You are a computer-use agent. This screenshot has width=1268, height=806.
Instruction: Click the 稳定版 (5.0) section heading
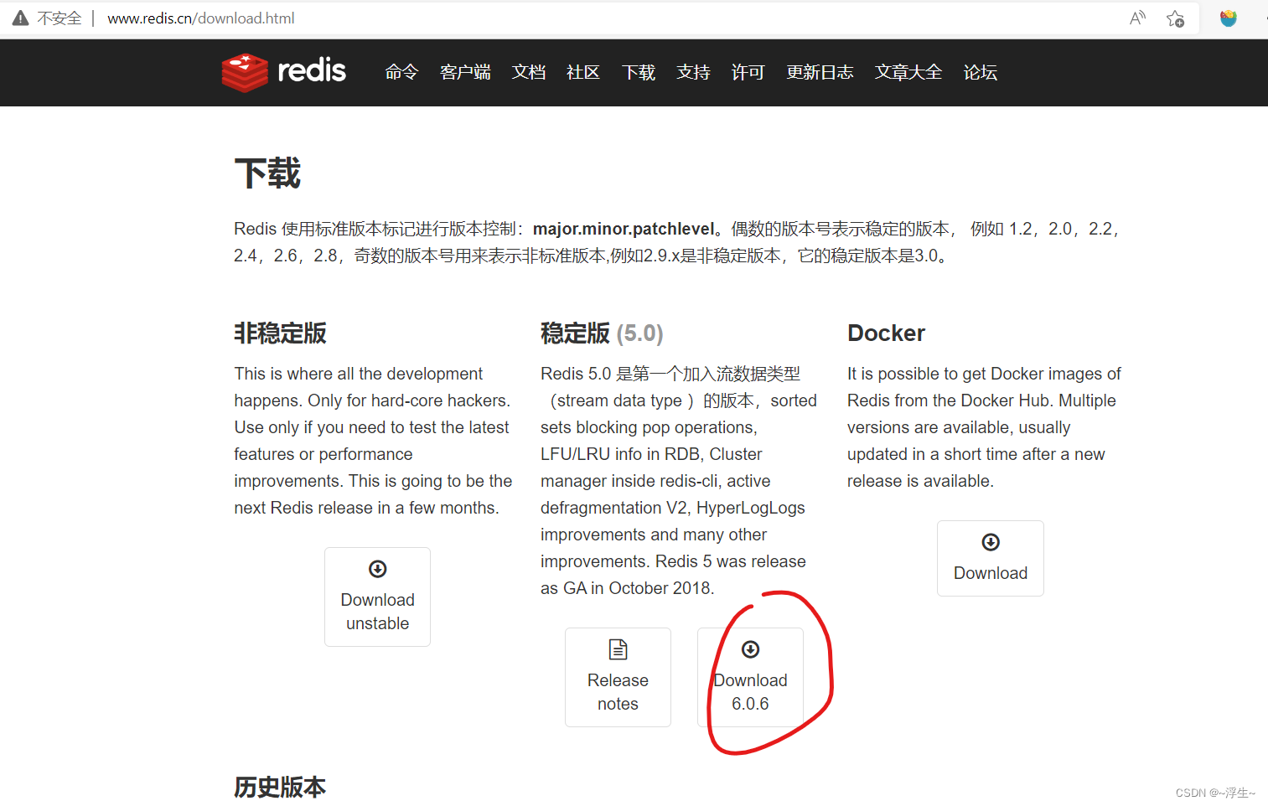[602, 333]
